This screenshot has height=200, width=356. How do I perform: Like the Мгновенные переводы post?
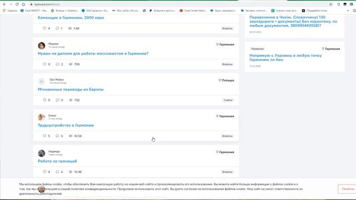pyautogui.click(x=44, y=100)
